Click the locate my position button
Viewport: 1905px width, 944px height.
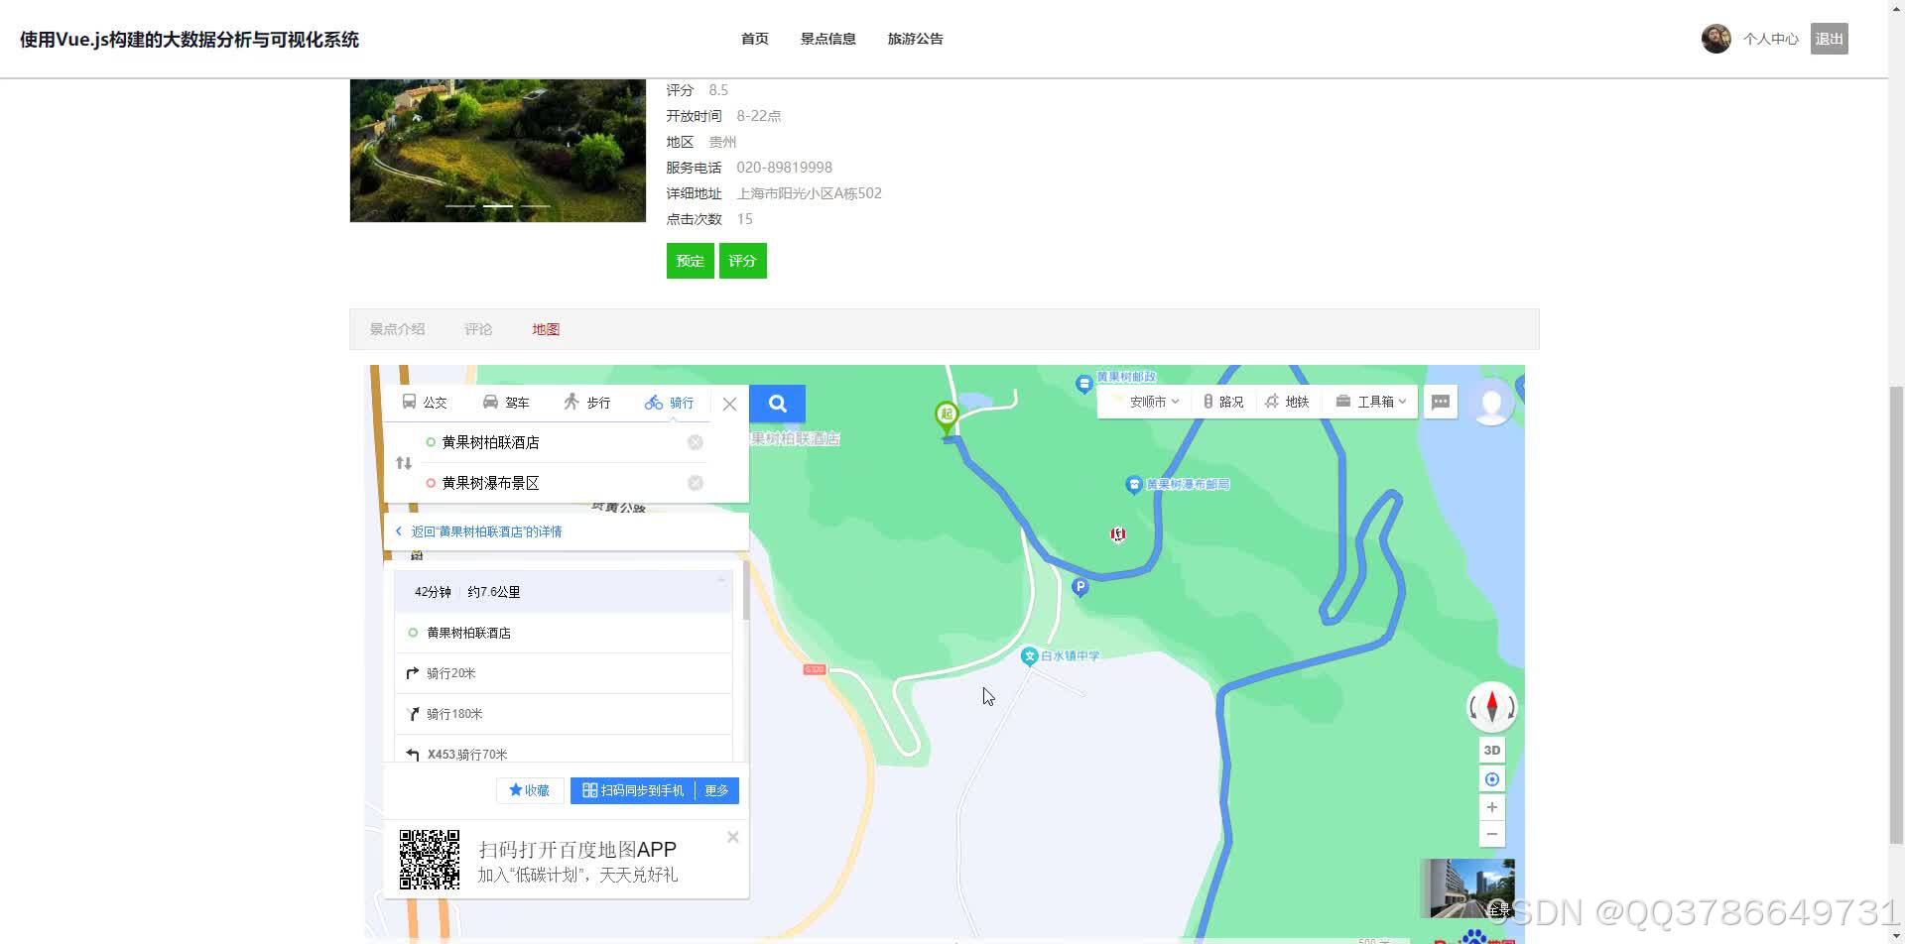(1491, 779)
